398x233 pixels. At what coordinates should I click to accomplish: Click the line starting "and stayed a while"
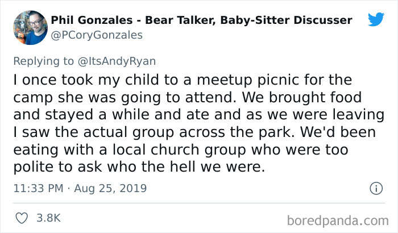click(x=193, y=114)
